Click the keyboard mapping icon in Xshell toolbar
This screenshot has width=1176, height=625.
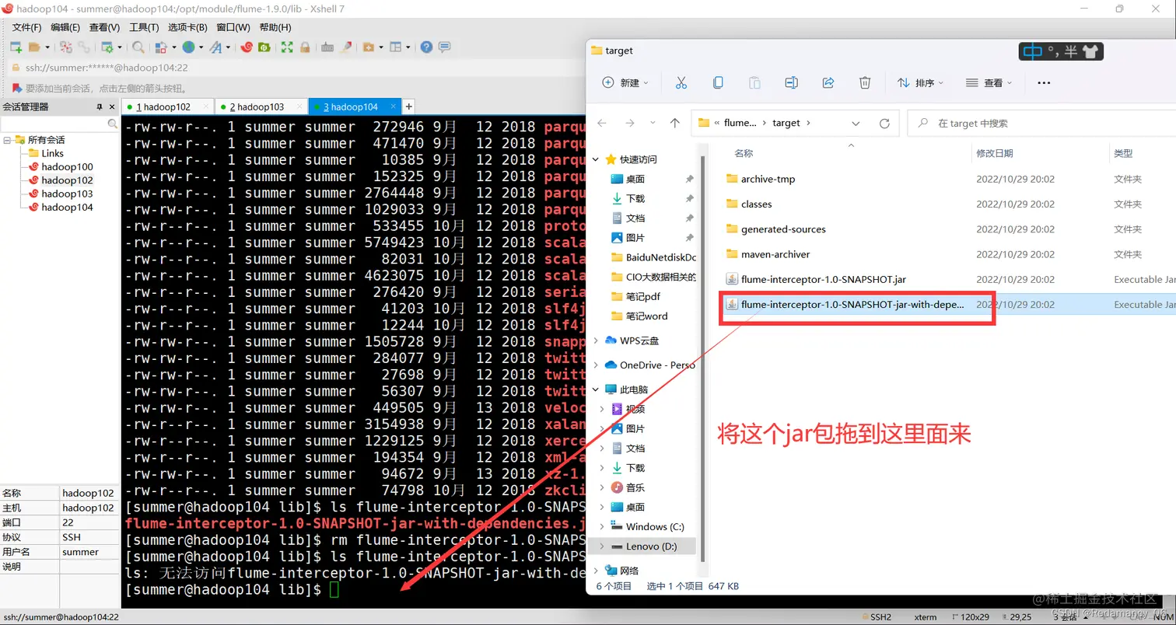point(327,47)
